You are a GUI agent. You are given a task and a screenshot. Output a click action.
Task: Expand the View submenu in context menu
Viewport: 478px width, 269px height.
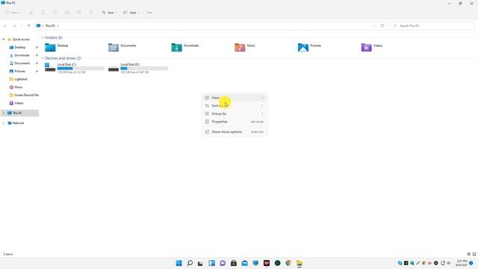pos(234,98)
